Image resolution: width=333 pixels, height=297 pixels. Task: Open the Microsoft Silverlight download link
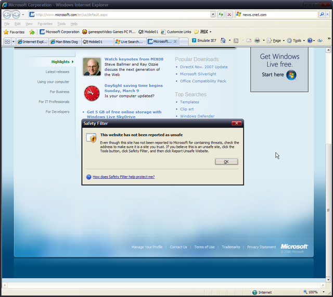tap(198, 74)
